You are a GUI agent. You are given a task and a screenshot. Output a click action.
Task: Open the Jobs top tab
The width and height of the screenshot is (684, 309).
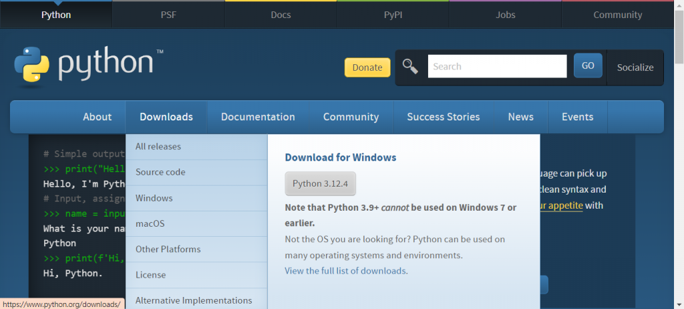pyautogui.click(x=506, y=15)
